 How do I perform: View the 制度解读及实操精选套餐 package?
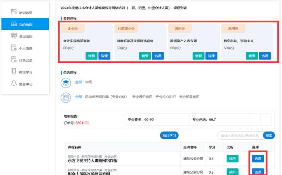[x=145, y=56]
